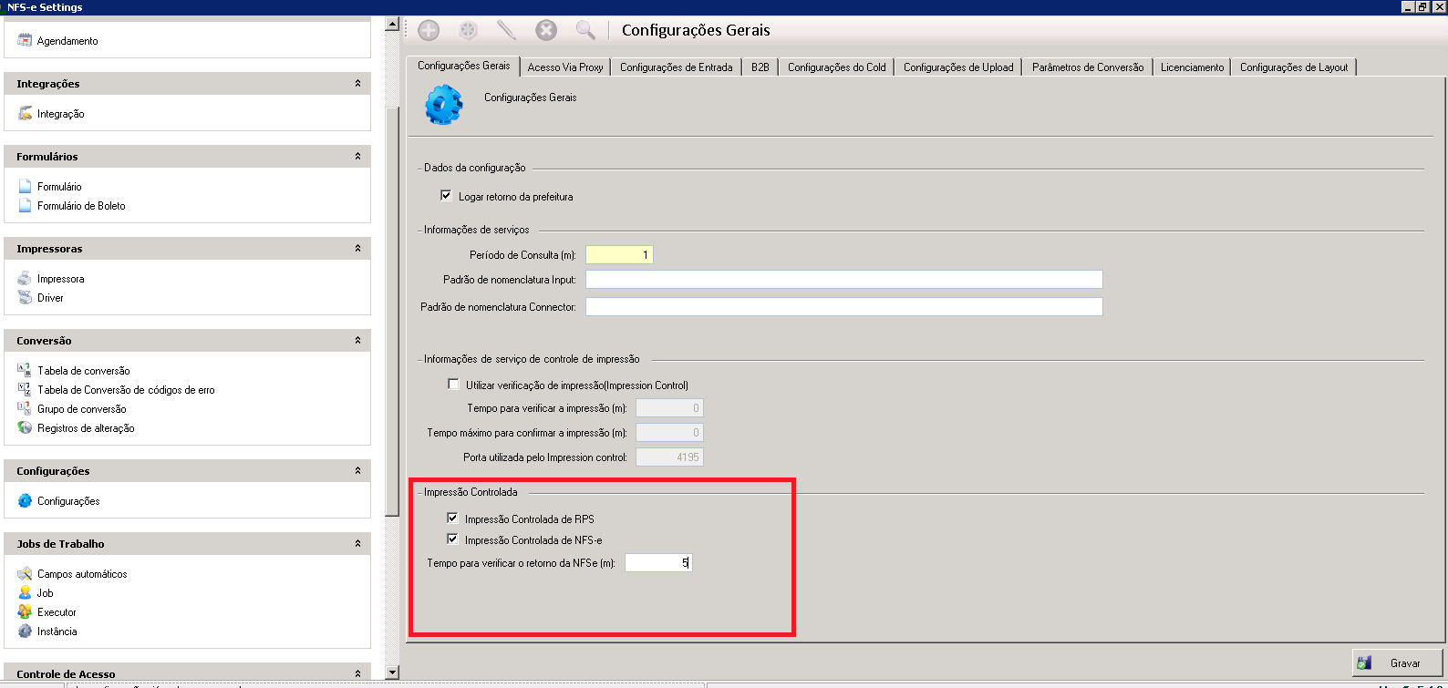
Task: Click the sidebar scrollbar down arrow
Action: tap(392, 673)
